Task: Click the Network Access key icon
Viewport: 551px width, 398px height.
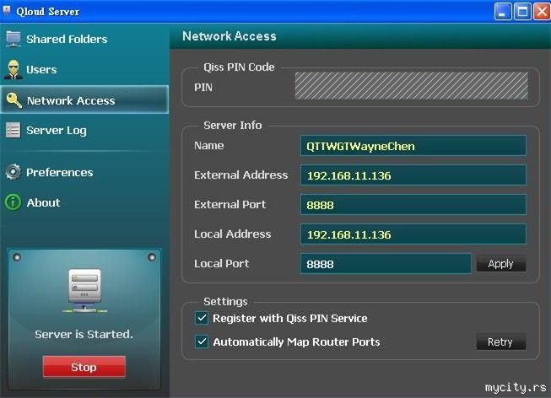Action: point(14,100)
